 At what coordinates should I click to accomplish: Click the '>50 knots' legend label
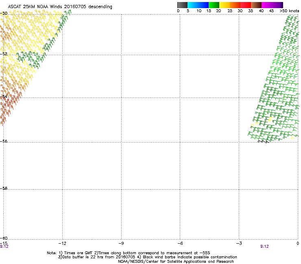289,11
